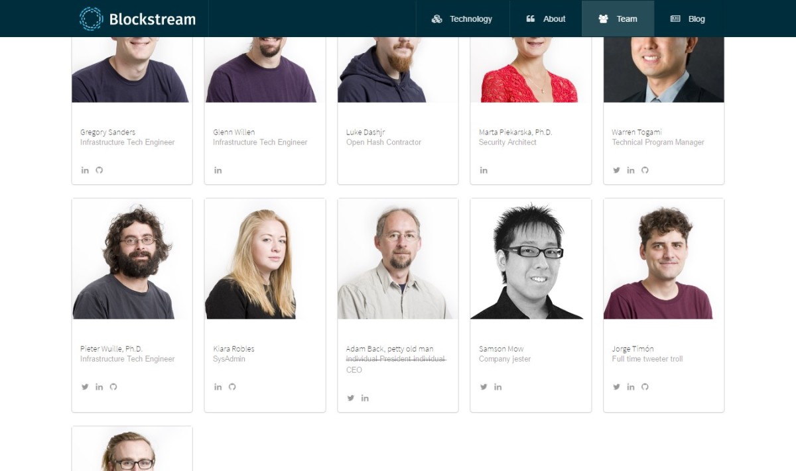The image size is (796, 471).
Task: Click Pieter Wuille's LinkedIn icon
Action: point(99,387)
